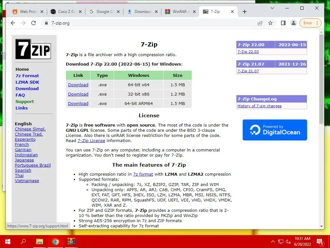Open the Support sidebar link
Viewport: 330px width, 248px height.
24,102
